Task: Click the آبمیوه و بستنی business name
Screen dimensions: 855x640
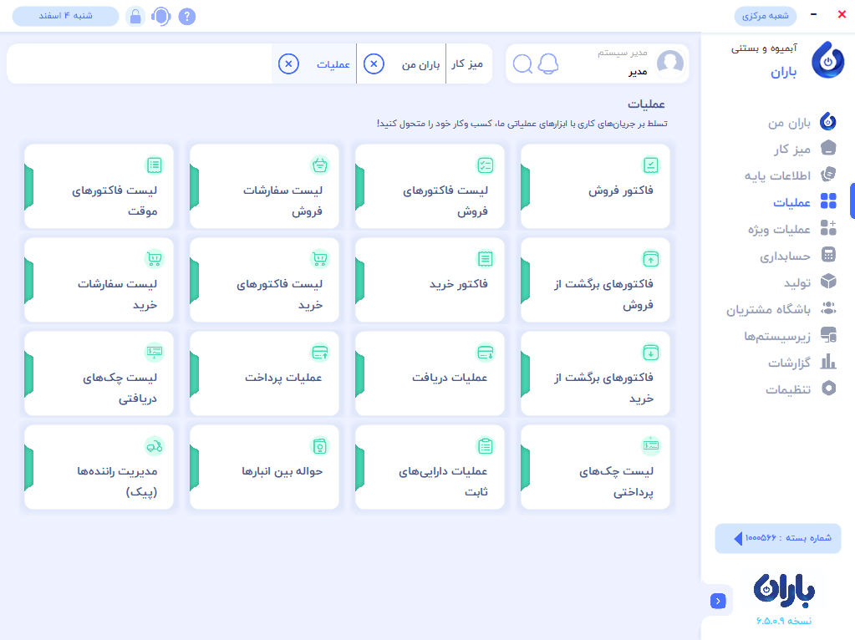Action: 764,48
